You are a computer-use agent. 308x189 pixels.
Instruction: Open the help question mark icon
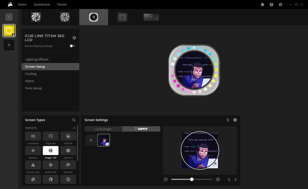click(x=272, y=5)
